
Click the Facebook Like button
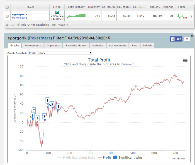176,39
